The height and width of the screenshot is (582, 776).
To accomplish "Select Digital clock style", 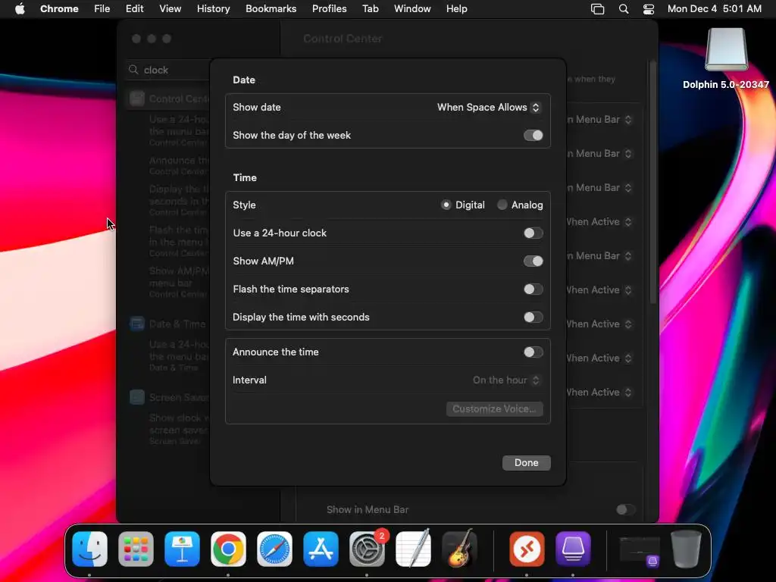I will click(446, 205).
